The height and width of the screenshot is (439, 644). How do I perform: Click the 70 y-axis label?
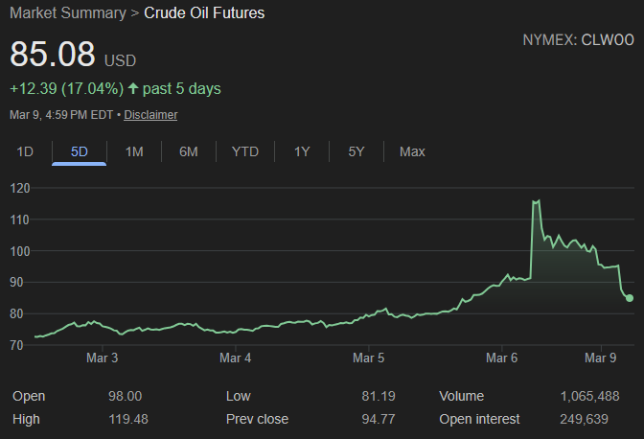pyautogui.click(x=17, y=345)
